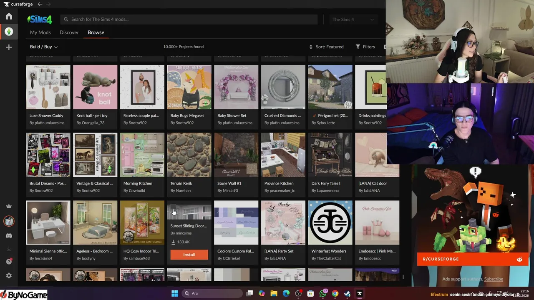
Task: Click the Filters funnel icon
Action: coord(358,47)
